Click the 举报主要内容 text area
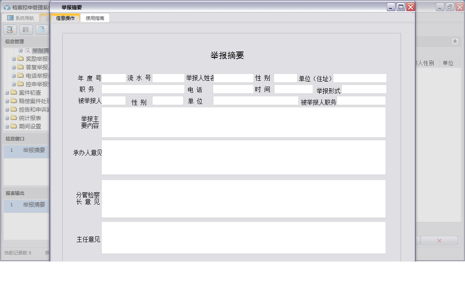465x298 pixels. click(x=243, y=123)
